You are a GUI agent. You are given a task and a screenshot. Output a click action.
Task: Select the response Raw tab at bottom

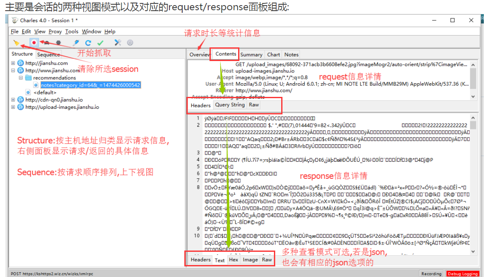[x=267, y=260]
